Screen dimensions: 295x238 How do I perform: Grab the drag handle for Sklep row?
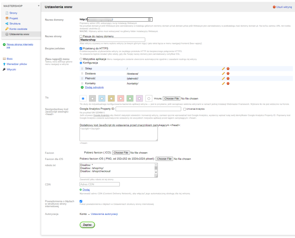pyautogui.click(x=82, y=69)
